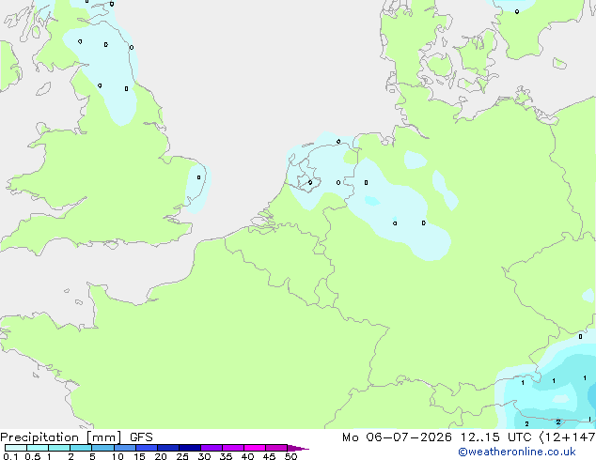596x460 pixels.
Task: Click the '0.5' legend scale label
Action: 33,456
